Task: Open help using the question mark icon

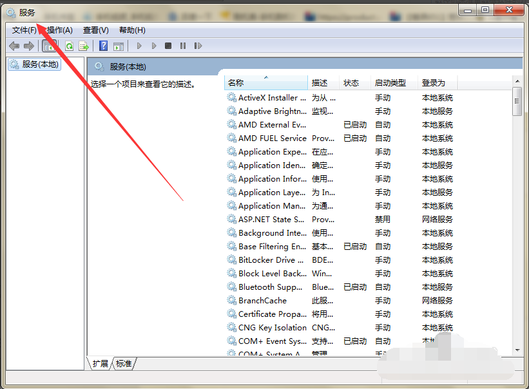Action: coord(103,45)
